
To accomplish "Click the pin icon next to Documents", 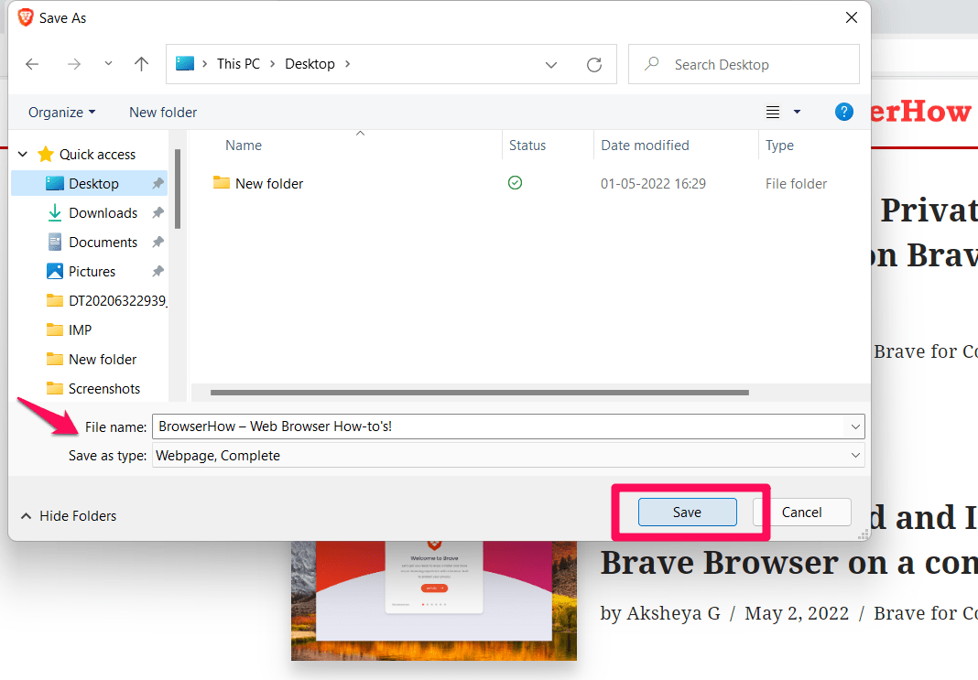I will pos(158,243).
